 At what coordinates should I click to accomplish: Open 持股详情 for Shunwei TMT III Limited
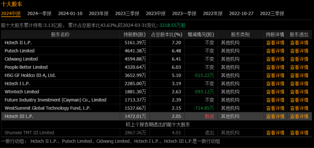coord(275,133)
